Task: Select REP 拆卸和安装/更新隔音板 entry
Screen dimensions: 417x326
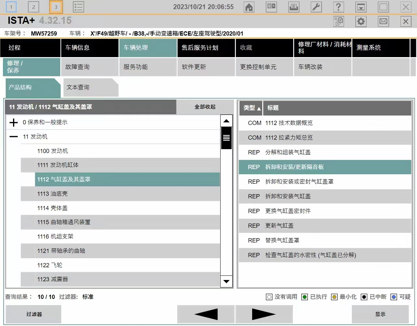Action: [325, 167]
